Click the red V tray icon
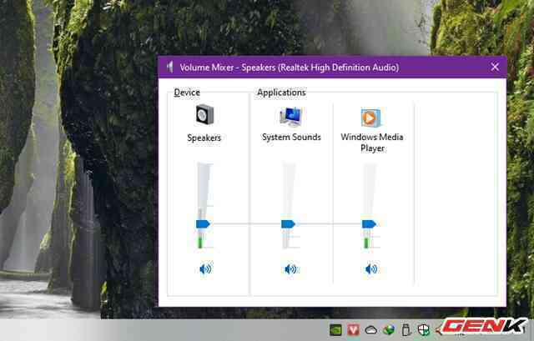The height and width of the screenshot is (341, 534). pyautogui.click(x=353, y=330)
